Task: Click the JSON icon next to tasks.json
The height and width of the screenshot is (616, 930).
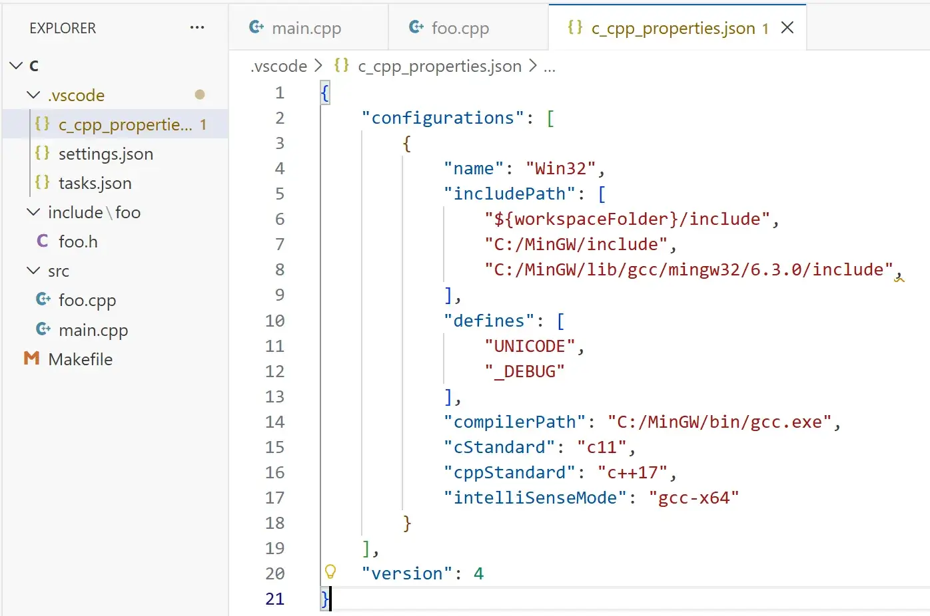Action: point(42,183)
